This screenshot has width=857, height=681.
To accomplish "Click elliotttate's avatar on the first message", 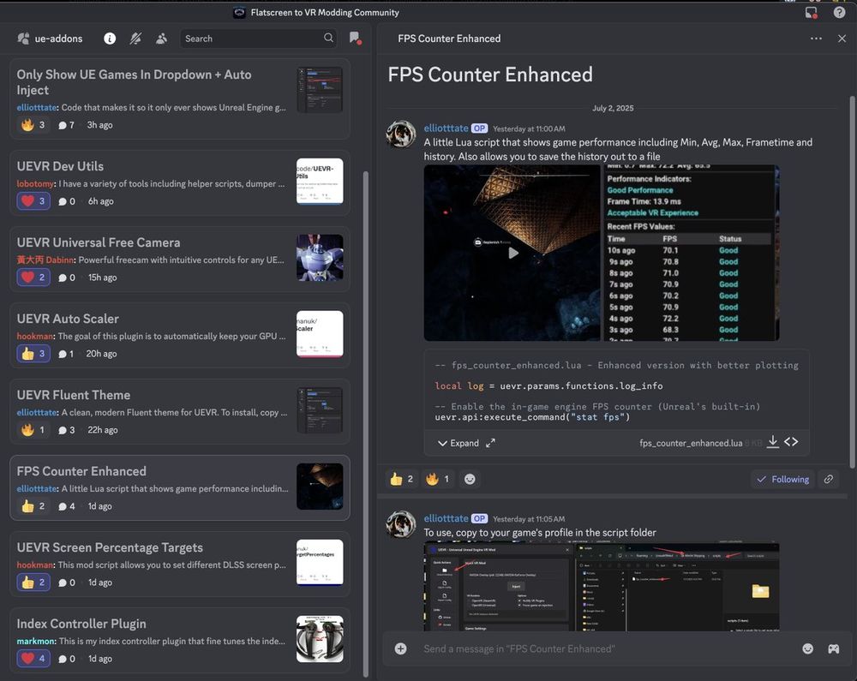I will 401,134.
